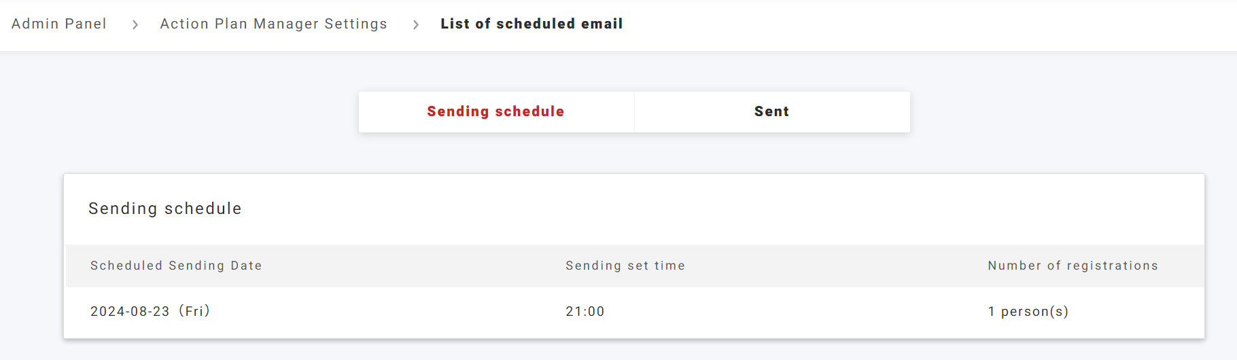Viewport: 1237px width, 360px height.
Task: Click the chevron before List of scheduled email
Action: tap(416, 24)
